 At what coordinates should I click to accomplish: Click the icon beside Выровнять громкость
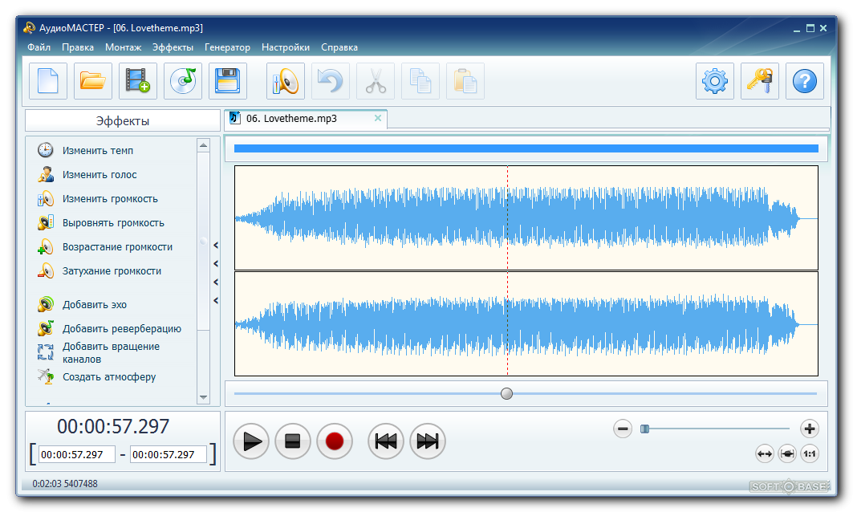coord(46,222)
